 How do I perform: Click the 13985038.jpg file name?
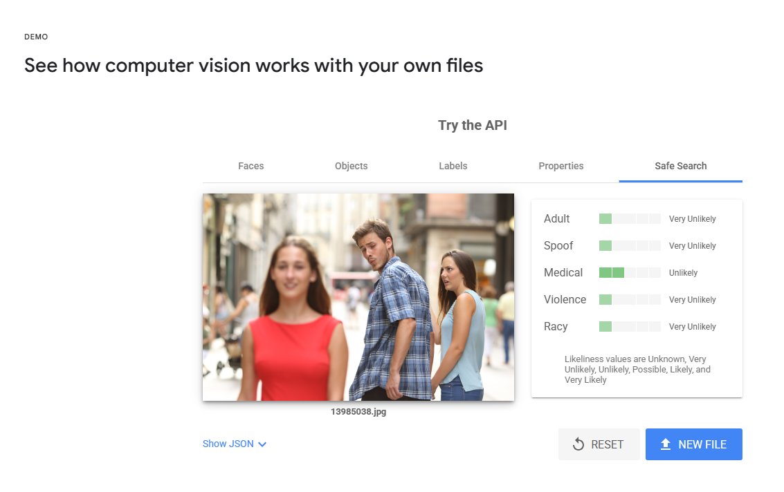point(358,412)
